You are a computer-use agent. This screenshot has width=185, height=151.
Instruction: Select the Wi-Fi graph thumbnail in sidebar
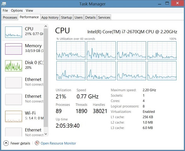tap(14, 116)
